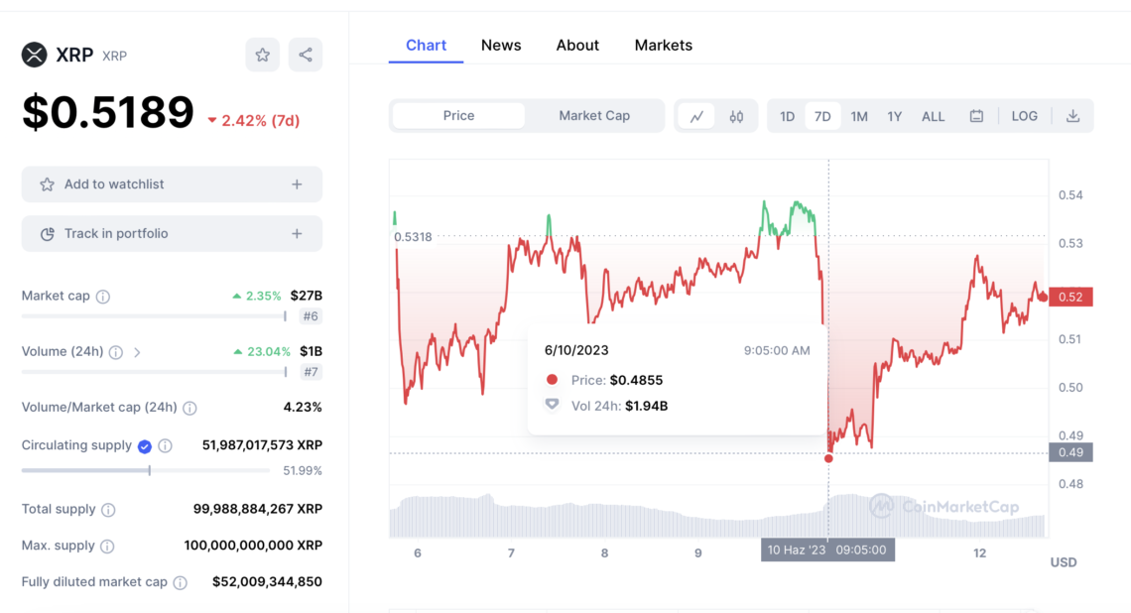1131x613 pixels.
Task: Show info about Circulating supply
Action: click(165, 445)
